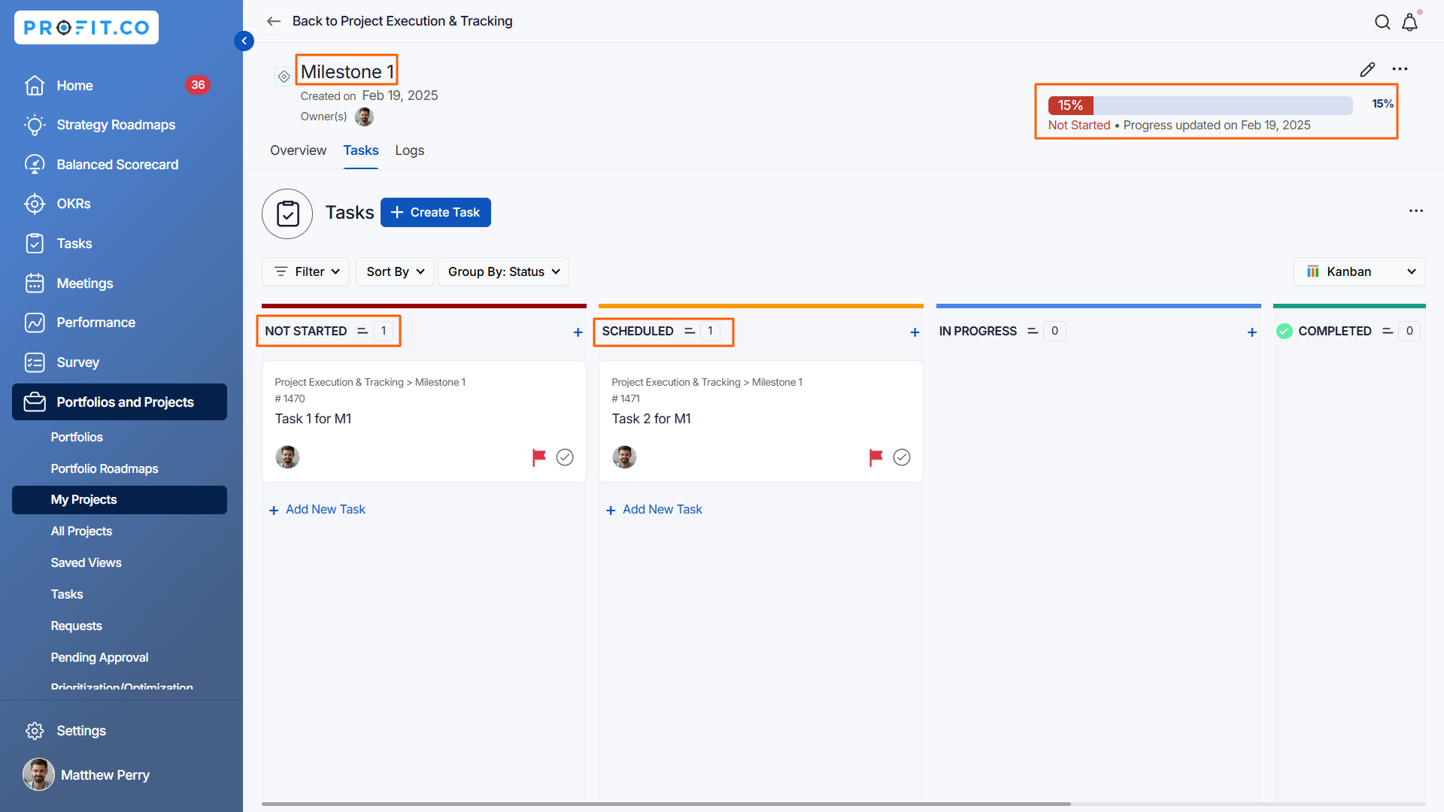Screen dimensions: 1444x812
Task: Open the Filter dropdown
Action: tap(306, 271)
